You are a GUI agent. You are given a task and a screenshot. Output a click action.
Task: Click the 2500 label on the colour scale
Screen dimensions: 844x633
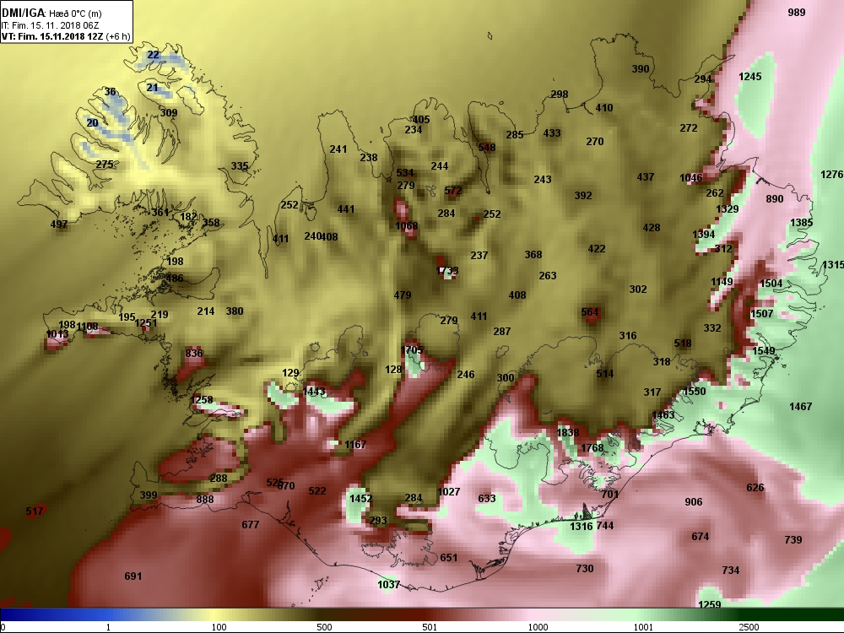click(x=749, y=627)
